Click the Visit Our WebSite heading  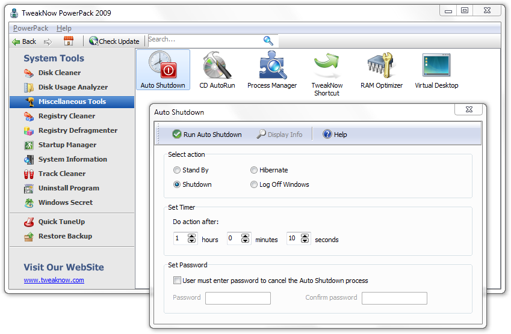[x=64, y=267]
